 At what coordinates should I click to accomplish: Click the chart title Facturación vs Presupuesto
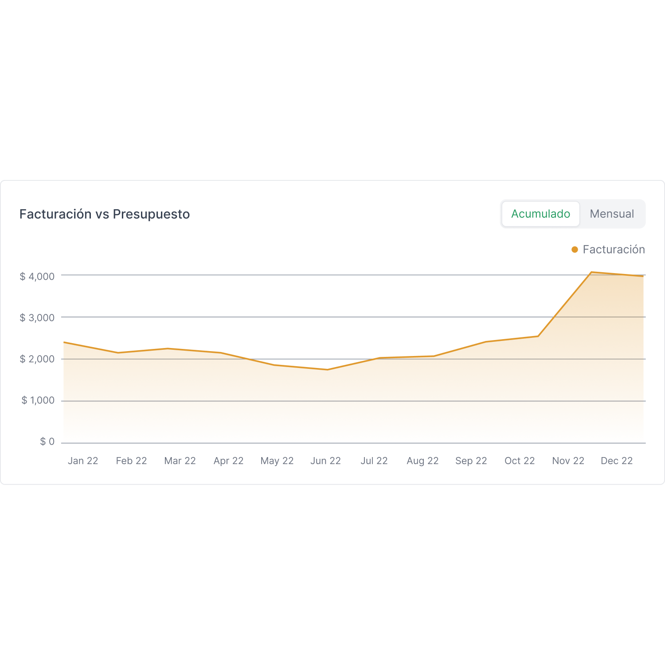click(x=105, y=214)
